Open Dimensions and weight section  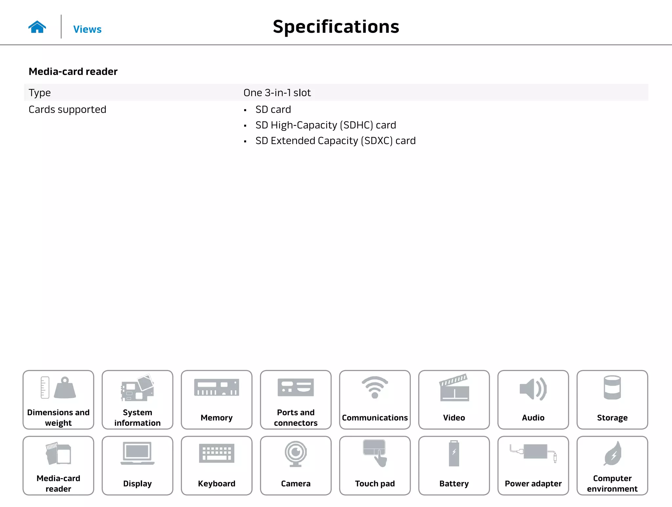point(58,400)
